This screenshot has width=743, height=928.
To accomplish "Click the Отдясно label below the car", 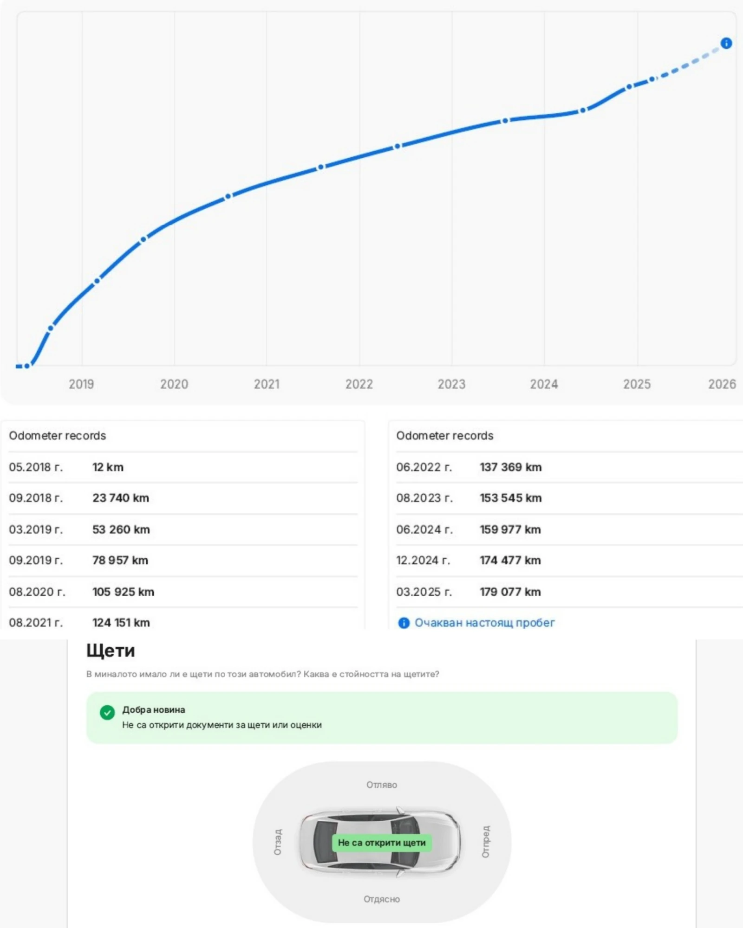I will (382, 899).
